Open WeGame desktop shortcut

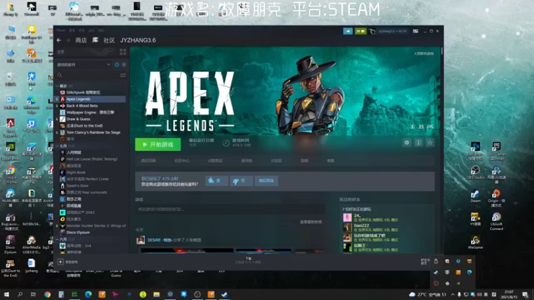click(x=475, y=242)
